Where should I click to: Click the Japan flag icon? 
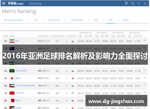coord(12,78)
